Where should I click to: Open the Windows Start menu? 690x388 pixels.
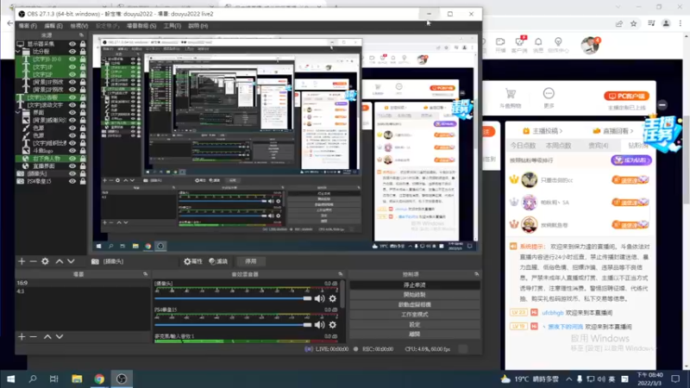[11, 379]
